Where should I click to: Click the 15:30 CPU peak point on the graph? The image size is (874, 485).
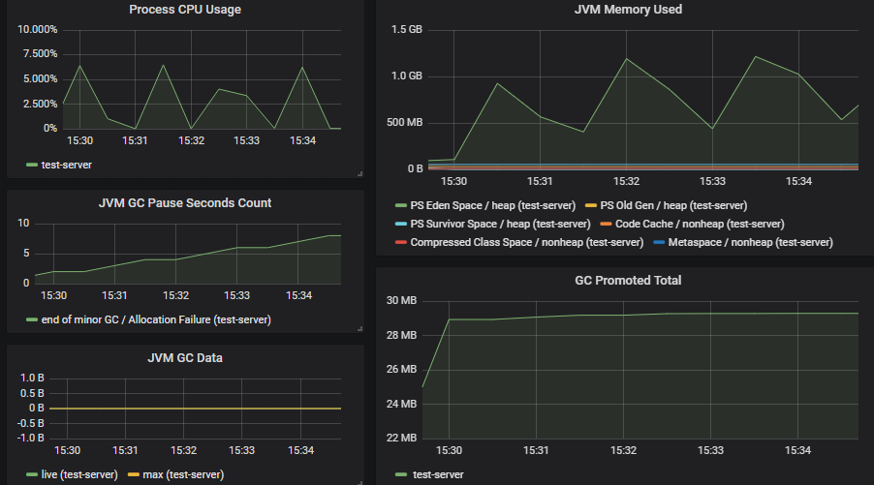point(79,66)
